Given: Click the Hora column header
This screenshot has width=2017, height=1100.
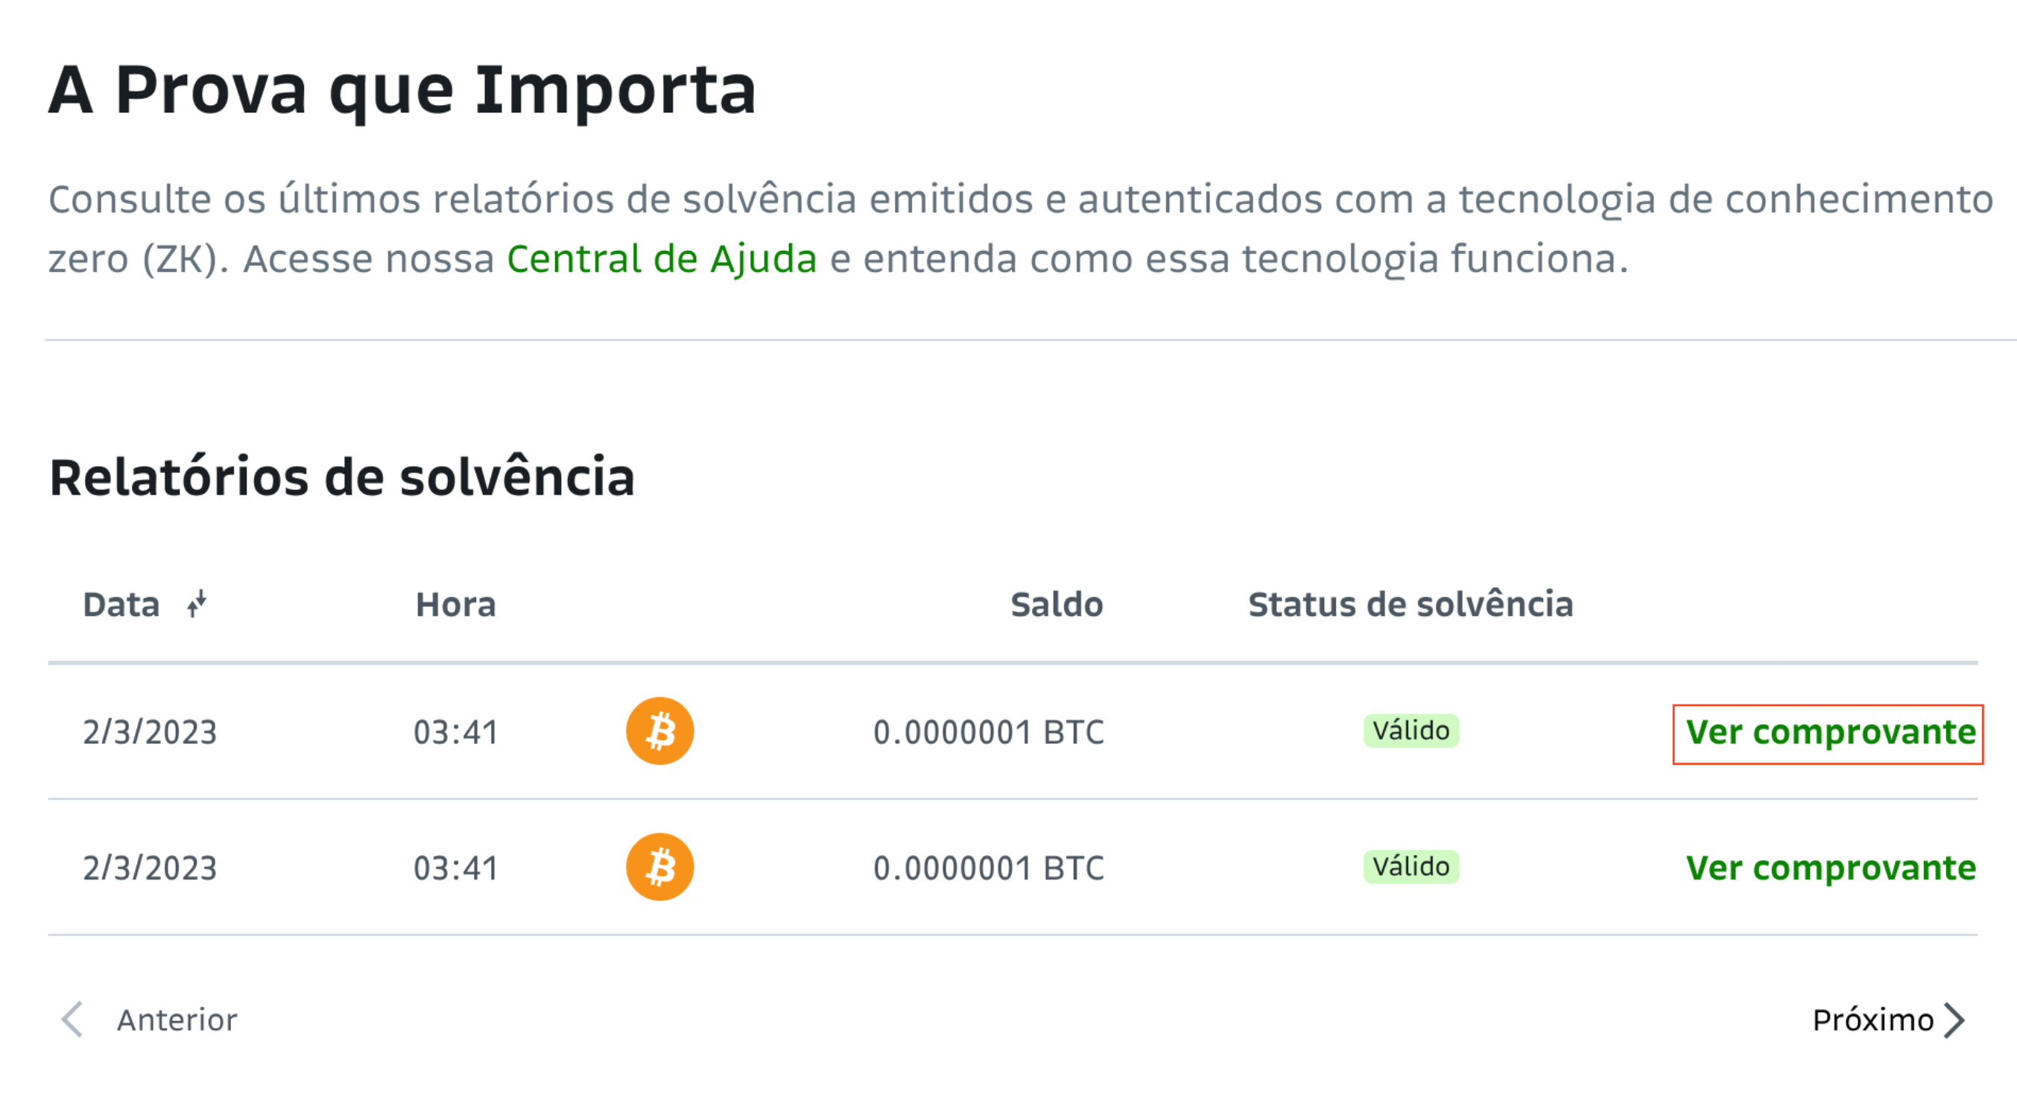Looking at the screenshot, I should tap(456, 605).
